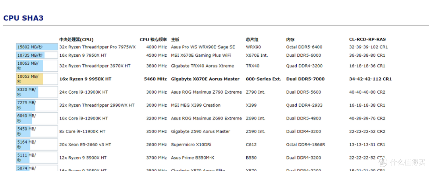429x171 pixels.
Task: Click the CPU SHA3 heading
Action: 23,18
